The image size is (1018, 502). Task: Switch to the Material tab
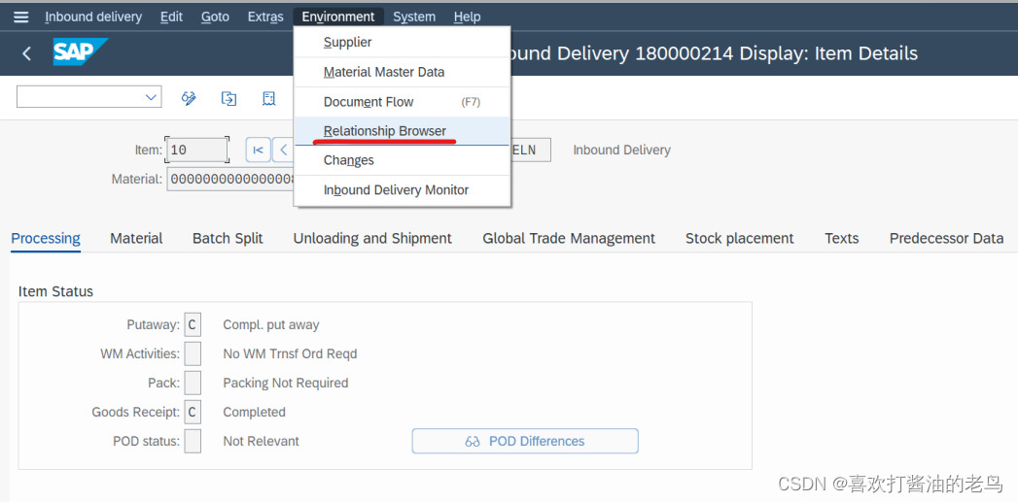(136, 238)
